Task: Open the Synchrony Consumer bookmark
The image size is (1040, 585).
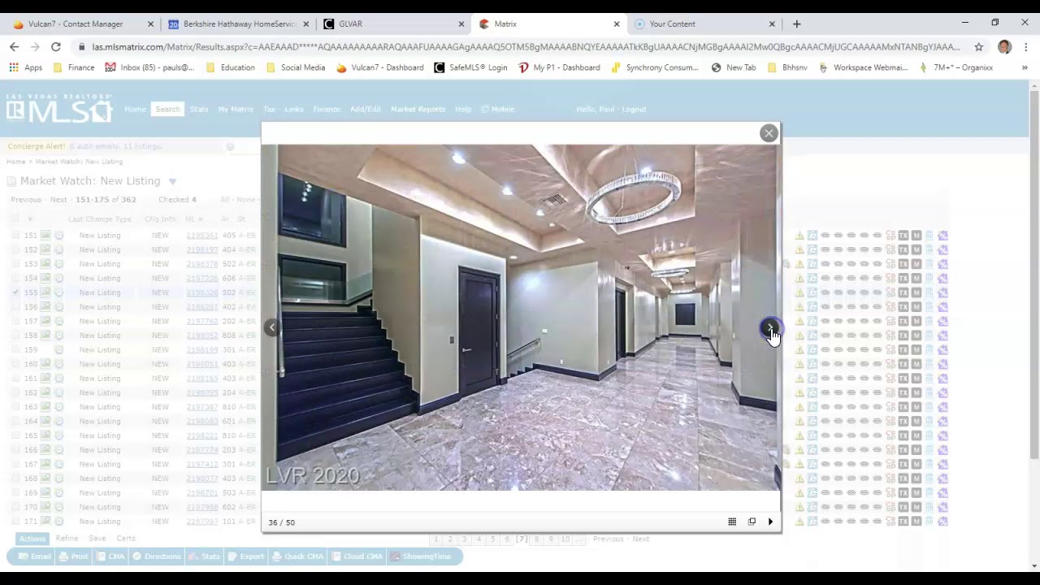Action: pyautogui.click(x=655, y=67)
